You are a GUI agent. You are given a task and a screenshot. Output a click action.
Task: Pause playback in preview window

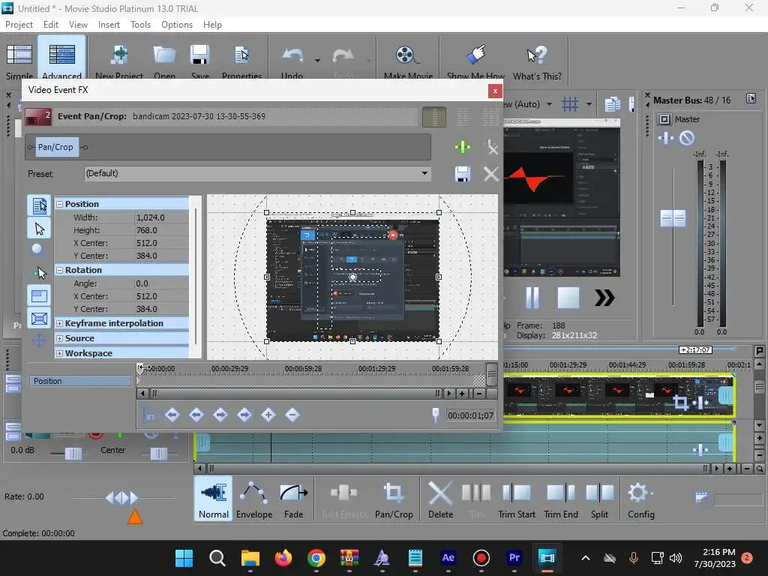click(x=532, y=298)
